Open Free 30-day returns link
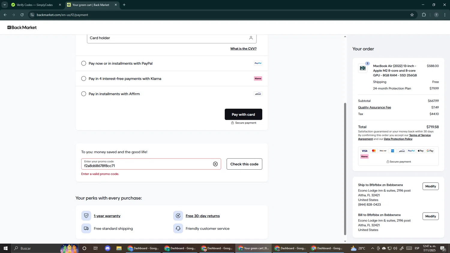 (202, 216)
